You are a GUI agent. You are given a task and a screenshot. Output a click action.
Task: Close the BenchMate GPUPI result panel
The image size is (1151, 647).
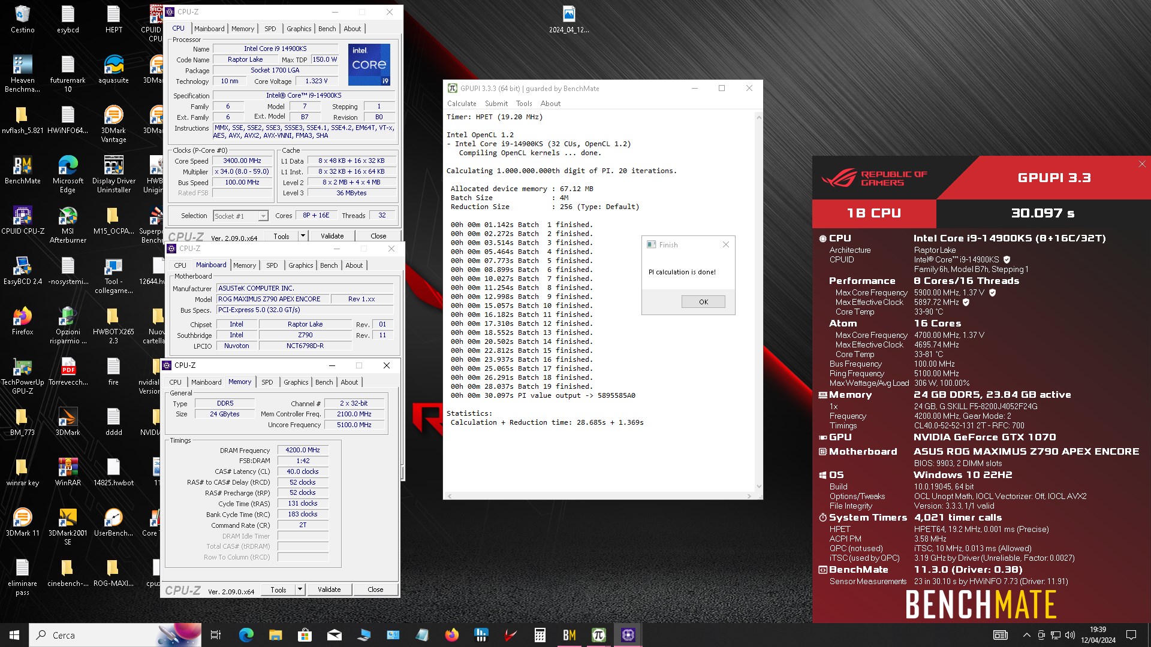click(1142, 164)
